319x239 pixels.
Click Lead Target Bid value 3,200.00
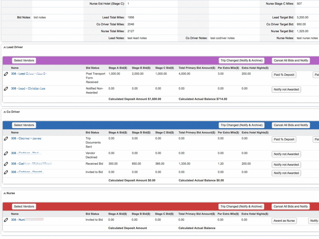302,18
